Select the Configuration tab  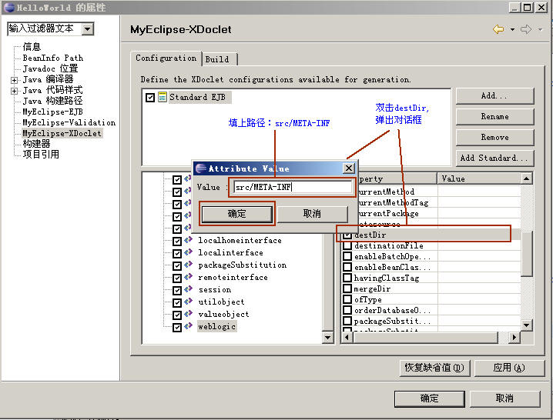pos(166,58)
